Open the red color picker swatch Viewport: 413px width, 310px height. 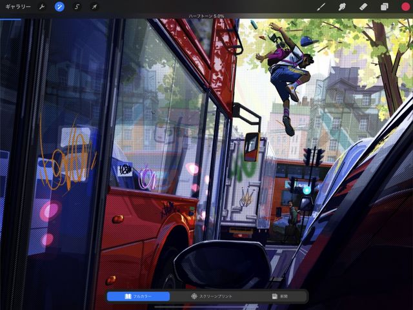pos(406,6)
